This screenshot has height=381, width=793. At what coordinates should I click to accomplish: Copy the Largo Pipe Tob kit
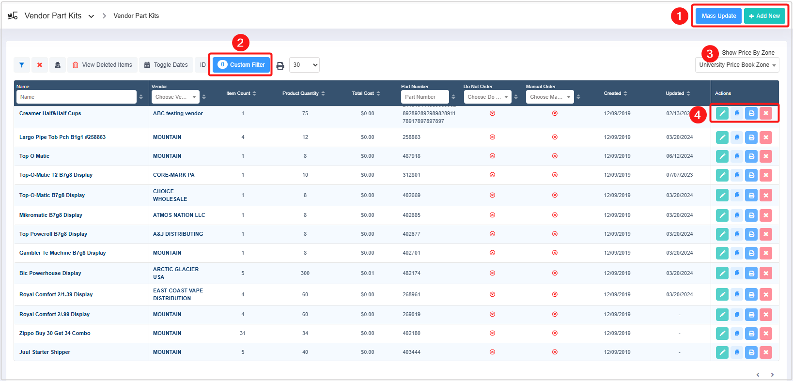click(737, 137)
